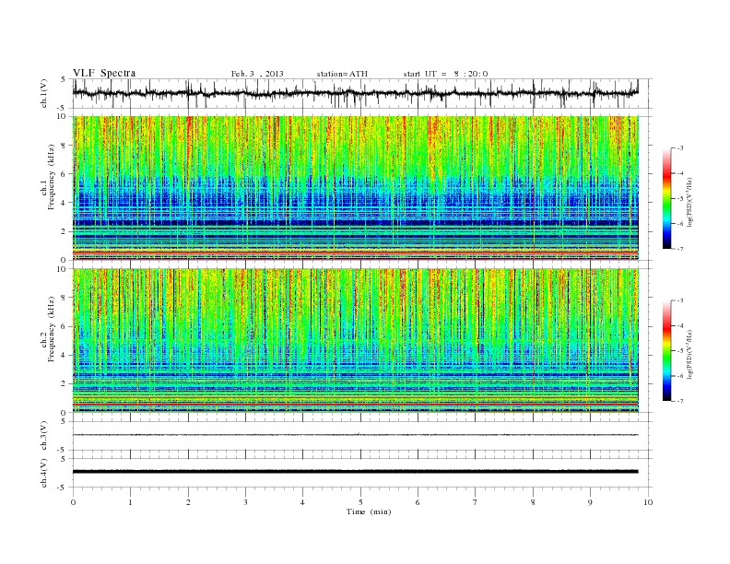Click time axis tick label "1"

130,502
